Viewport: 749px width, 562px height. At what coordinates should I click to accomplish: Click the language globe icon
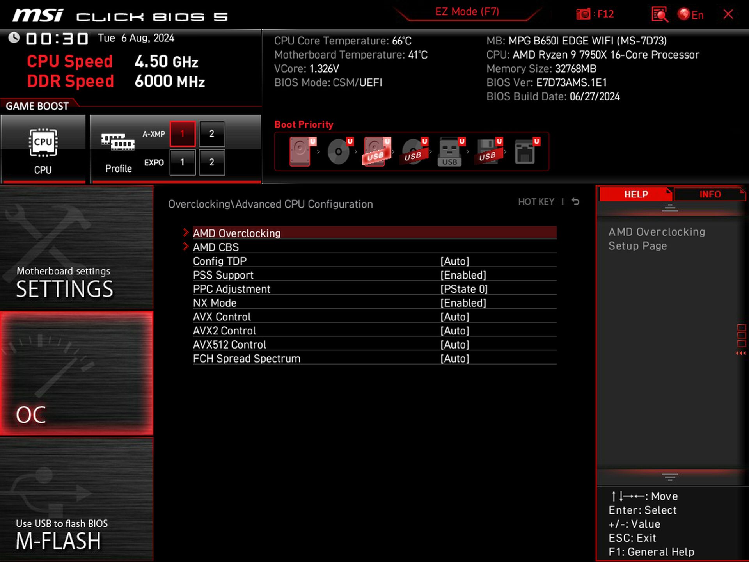click(683, 14)
